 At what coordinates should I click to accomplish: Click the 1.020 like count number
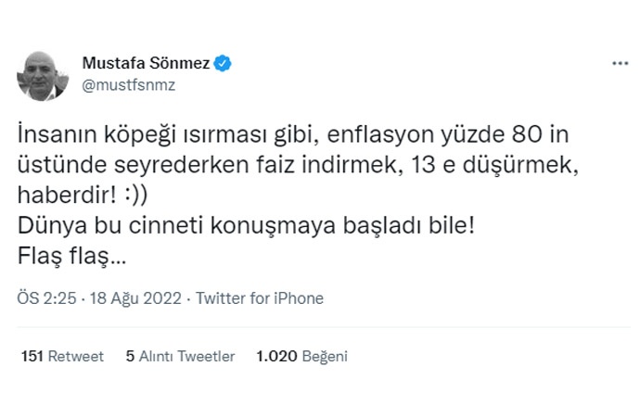(275, 356)
